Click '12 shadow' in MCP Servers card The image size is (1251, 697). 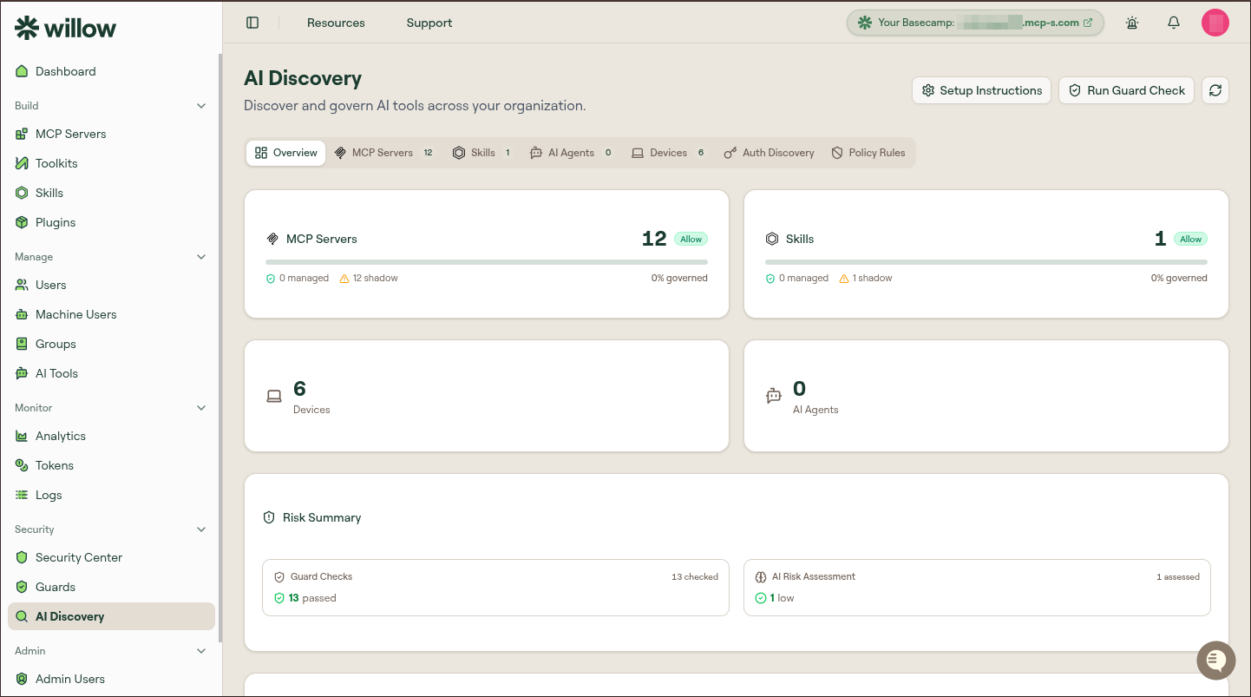click(369, 278)
